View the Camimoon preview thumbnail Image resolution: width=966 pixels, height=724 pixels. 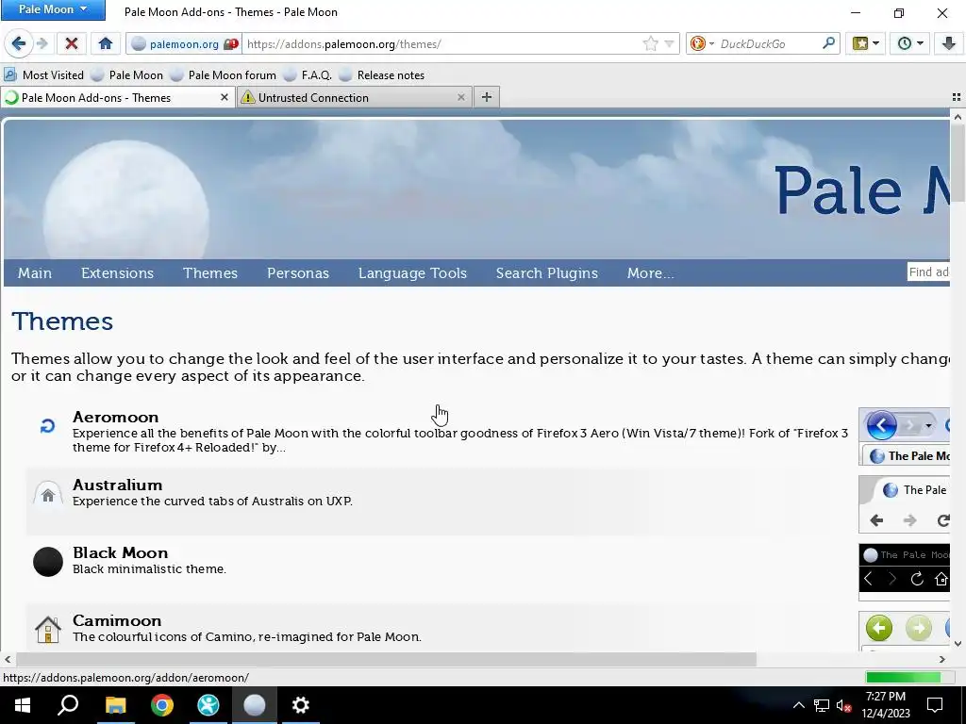coord(904,631)
